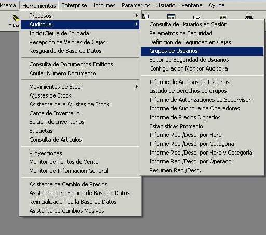
Task: Choose Monitor de Puntos de Venta
Action: point(80,162)
